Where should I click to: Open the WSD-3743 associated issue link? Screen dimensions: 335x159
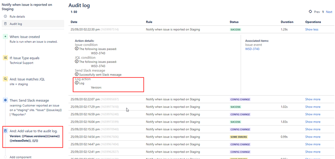coord(252,49)
